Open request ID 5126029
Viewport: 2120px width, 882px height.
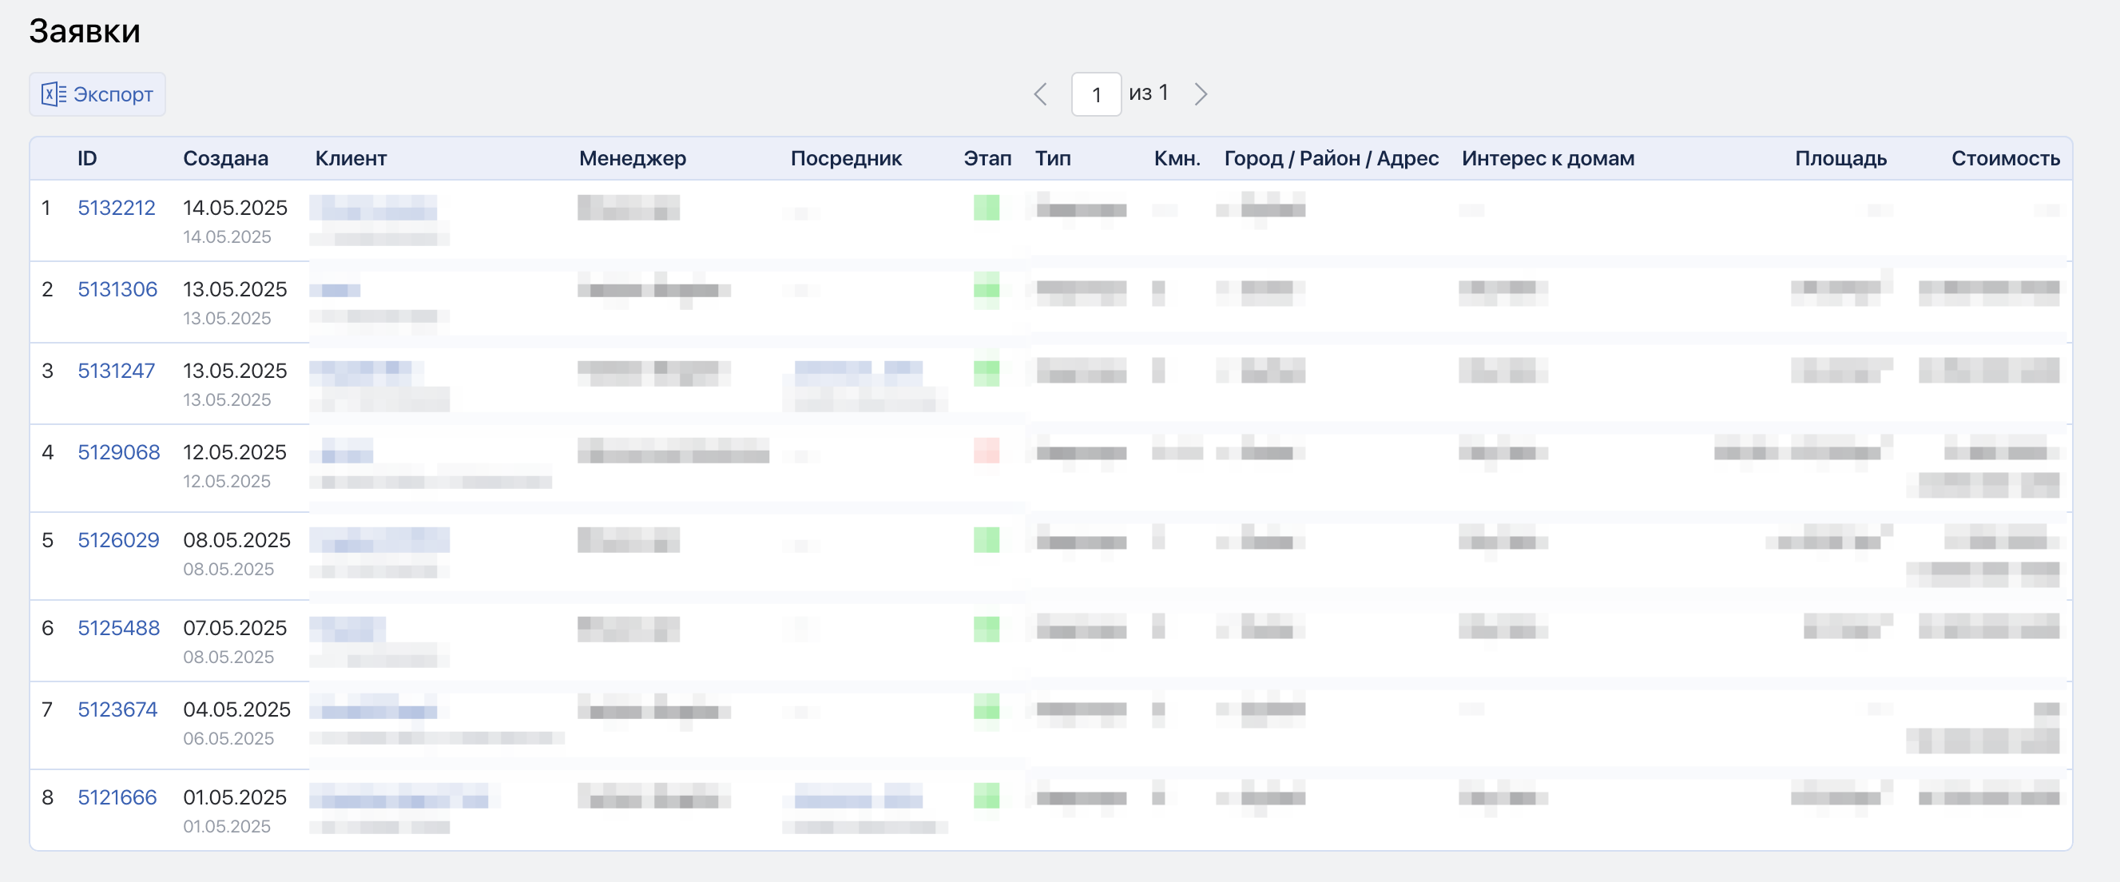pyautogui.click(x=118, y=540)
